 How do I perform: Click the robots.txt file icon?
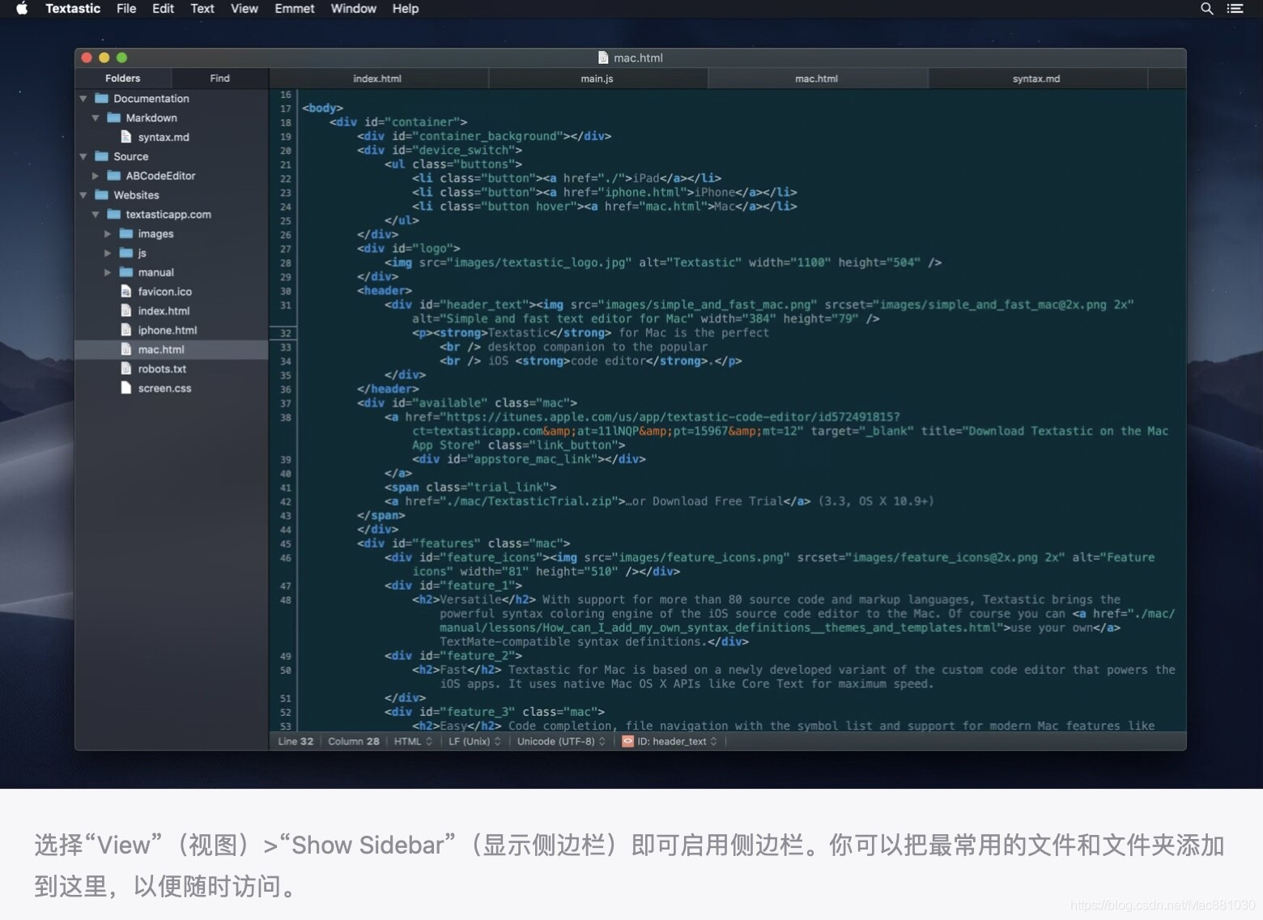(x=125, y=368)
